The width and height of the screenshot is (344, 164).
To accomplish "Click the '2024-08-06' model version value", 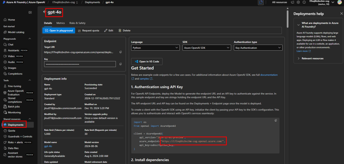I will 92,146.
